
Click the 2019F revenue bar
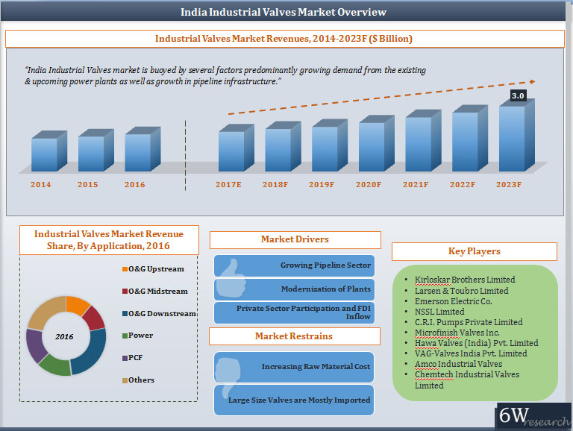pos(330,145)
